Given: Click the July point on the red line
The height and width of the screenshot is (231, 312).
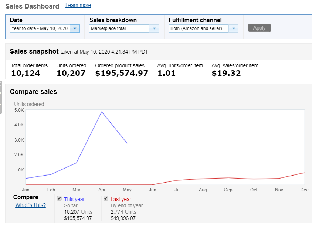Looking at the screenshot, I should [178, 180].
